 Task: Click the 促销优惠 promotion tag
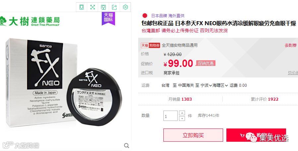coord(206,63)
